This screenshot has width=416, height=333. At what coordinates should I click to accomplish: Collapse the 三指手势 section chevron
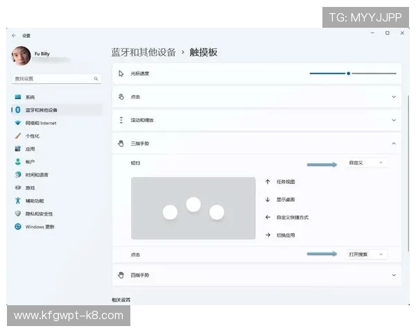[x=394, y=144]
